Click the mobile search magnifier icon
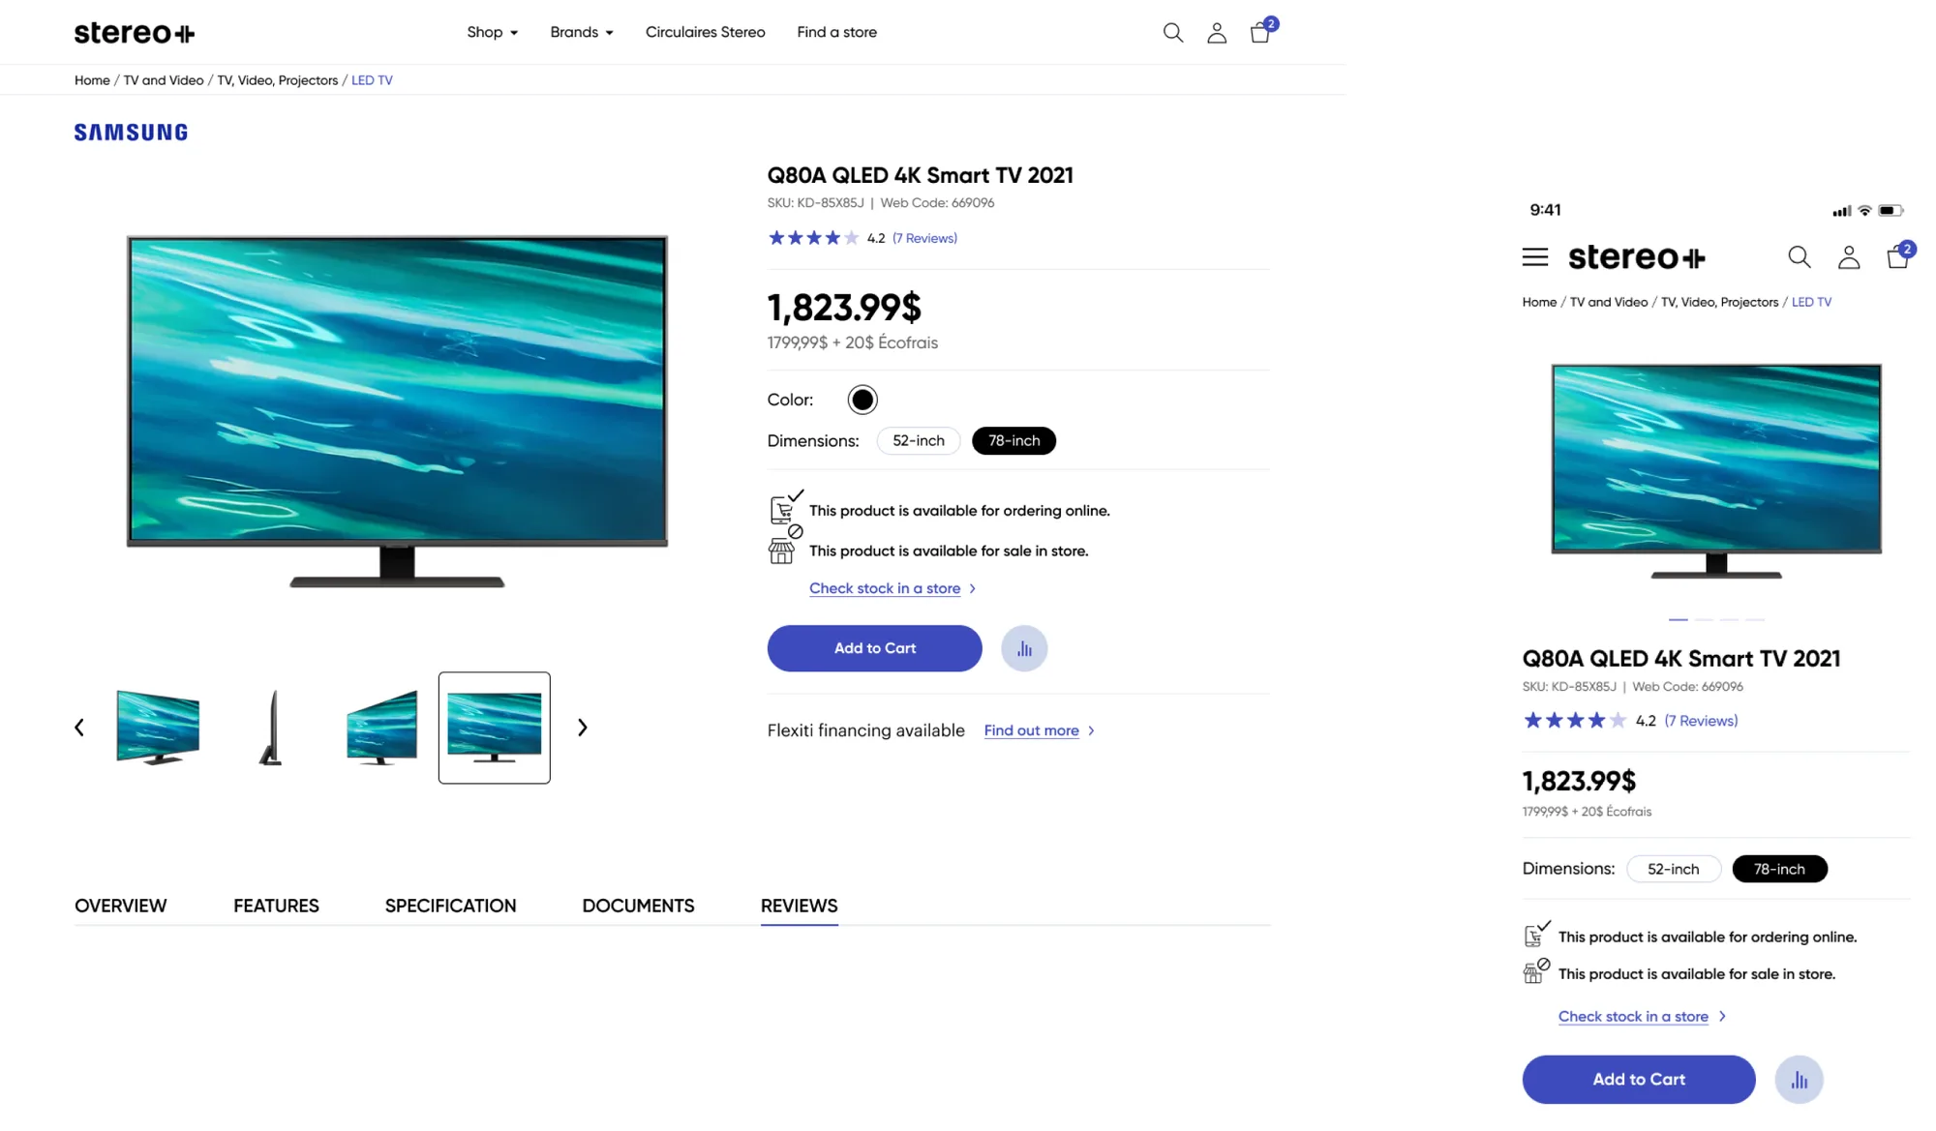Image resolution: width=1936 pixels, height=1131 pixels. coord(1799,257)
